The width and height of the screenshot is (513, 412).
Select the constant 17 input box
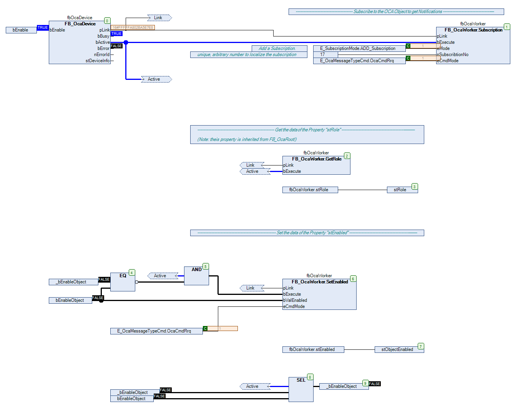(x=325, y=55)
